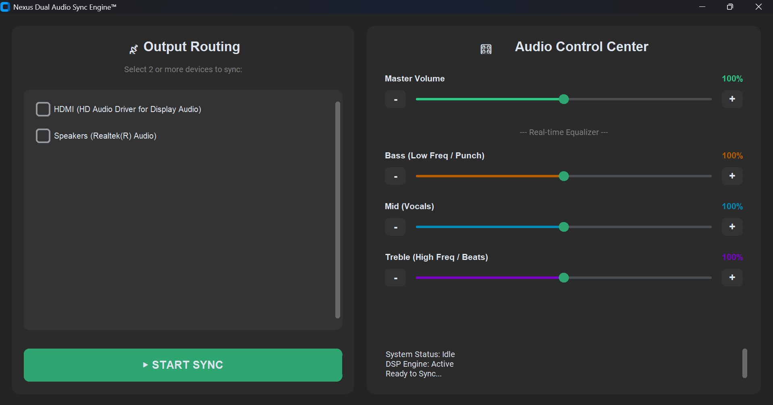Click the Bass slider handle
Viewport: 773px width, 405px height.
564,176
